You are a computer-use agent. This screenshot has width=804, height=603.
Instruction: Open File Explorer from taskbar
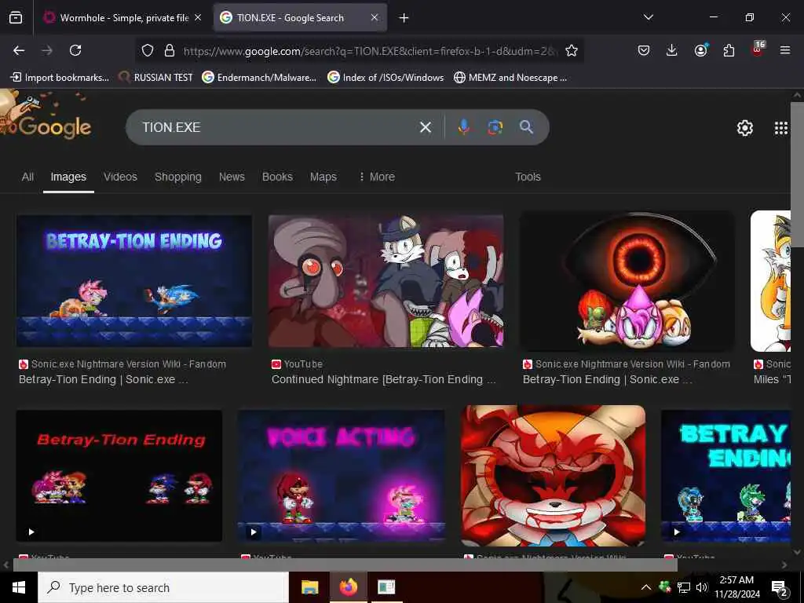tap(309, 587)
